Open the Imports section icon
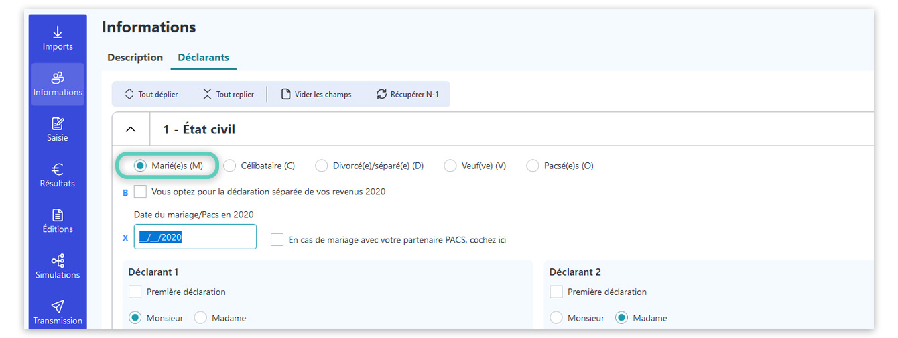 pos(58,32)
